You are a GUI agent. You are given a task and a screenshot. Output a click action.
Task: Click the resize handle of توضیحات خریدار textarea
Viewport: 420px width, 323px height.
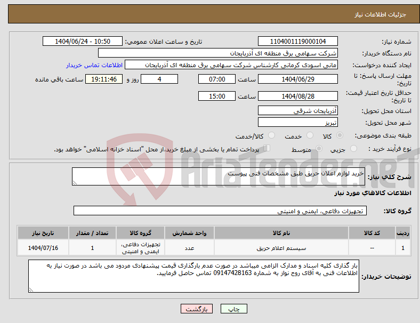[x=31, y=290]
